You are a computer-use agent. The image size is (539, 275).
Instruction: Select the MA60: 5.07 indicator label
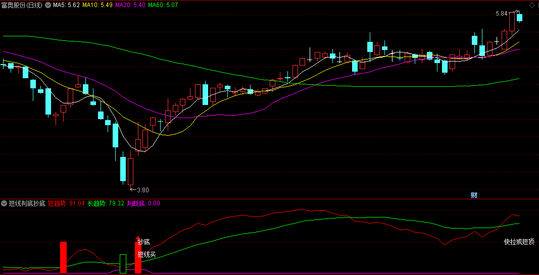coord(163,5)
